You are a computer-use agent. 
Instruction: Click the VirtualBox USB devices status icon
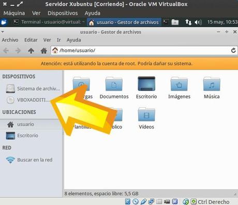[x=143, y=201]
